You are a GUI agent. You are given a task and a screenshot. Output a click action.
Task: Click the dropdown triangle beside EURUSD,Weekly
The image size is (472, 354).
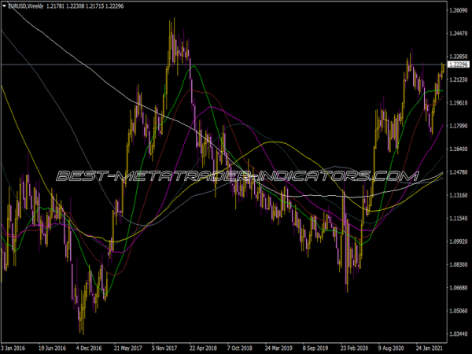[x=6, y=6]
